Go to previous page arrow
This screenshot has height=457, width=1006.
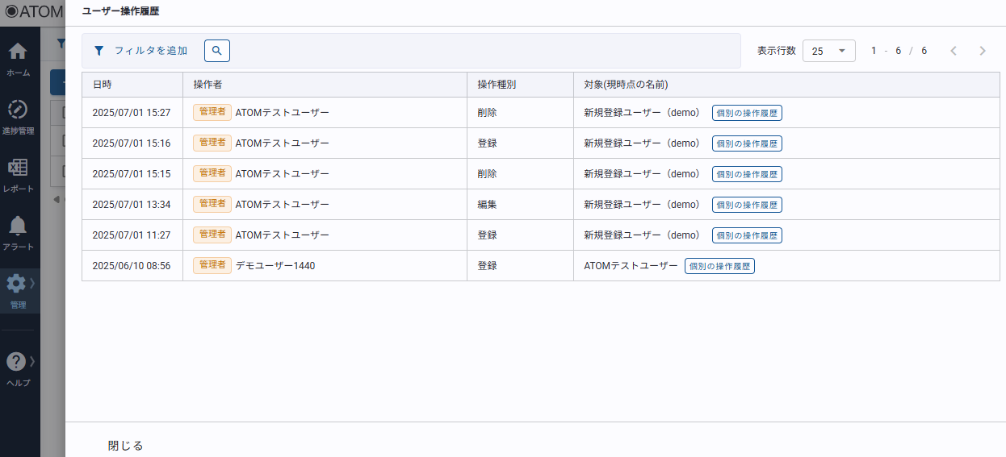(953, 51)
